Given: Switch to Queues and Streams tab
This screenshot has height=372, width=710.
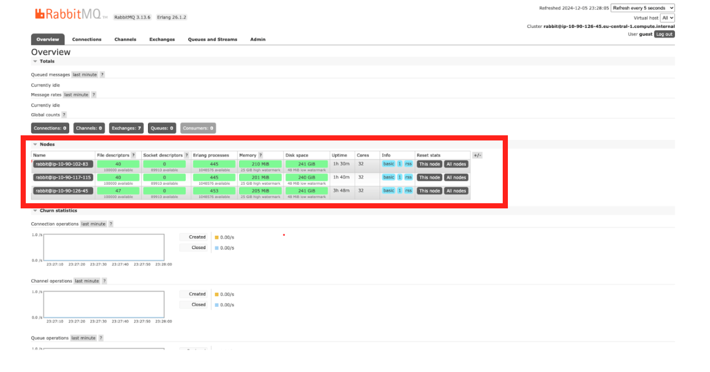Looking at the screenshot, I should pyautogui.click(x=212, y=39).
